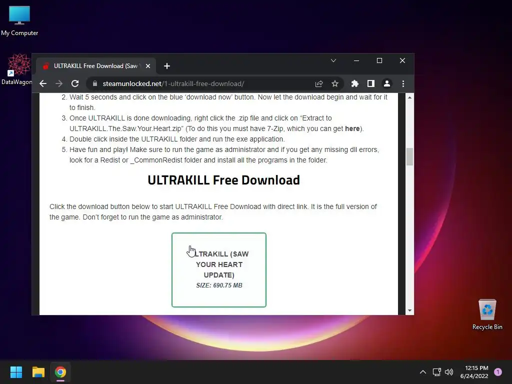Open the Chrome three-dot menu
This screenshot has width=512, height=384.
coord(403,83)
